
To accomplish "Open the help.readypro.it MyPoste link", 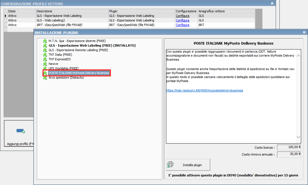I will pos(205,90).
